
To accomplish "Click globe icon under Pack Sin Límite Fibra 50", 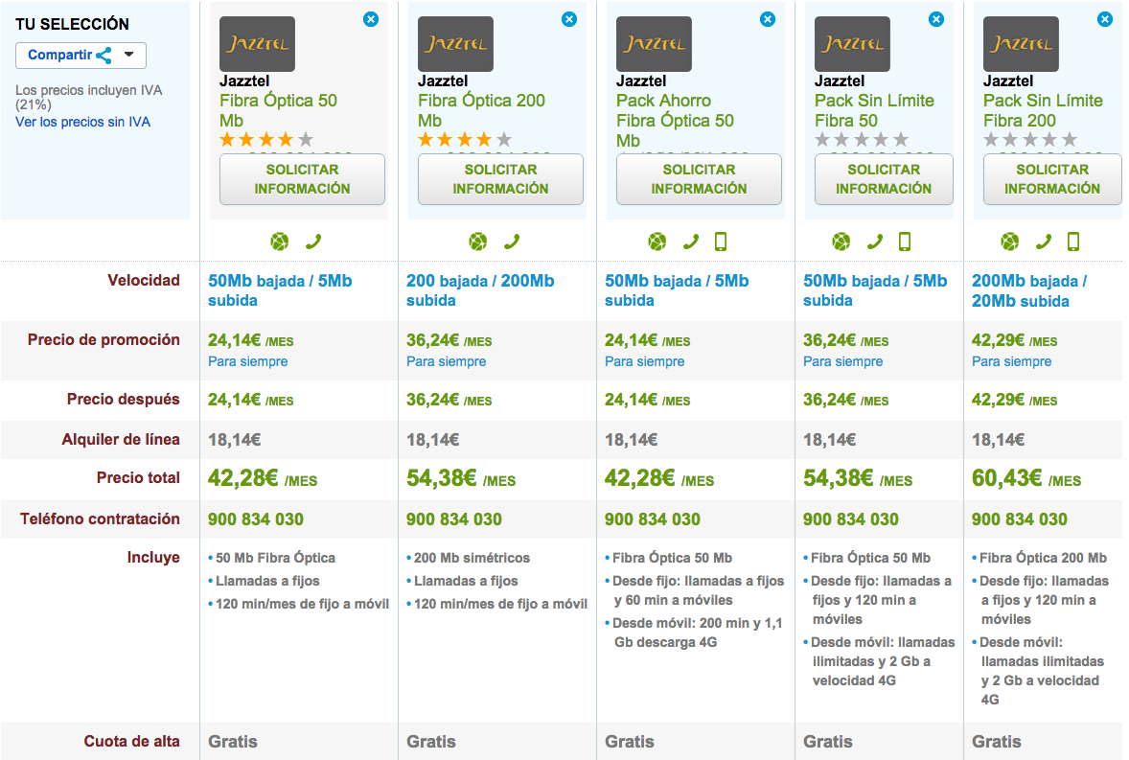I will [841, 242].
